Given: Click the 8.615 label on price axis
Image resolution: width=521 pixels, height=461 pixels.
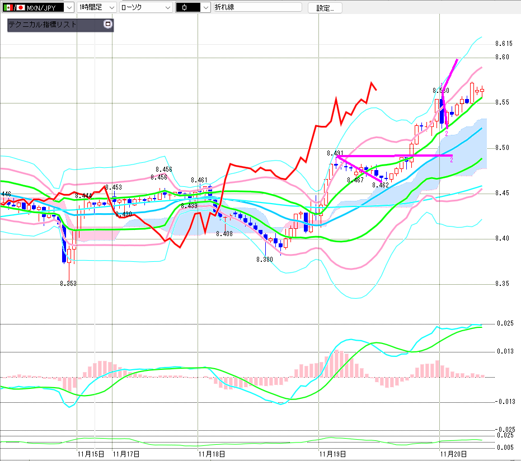Looking at the screenshot, I should pyautogui.click(x=504, y=44).
